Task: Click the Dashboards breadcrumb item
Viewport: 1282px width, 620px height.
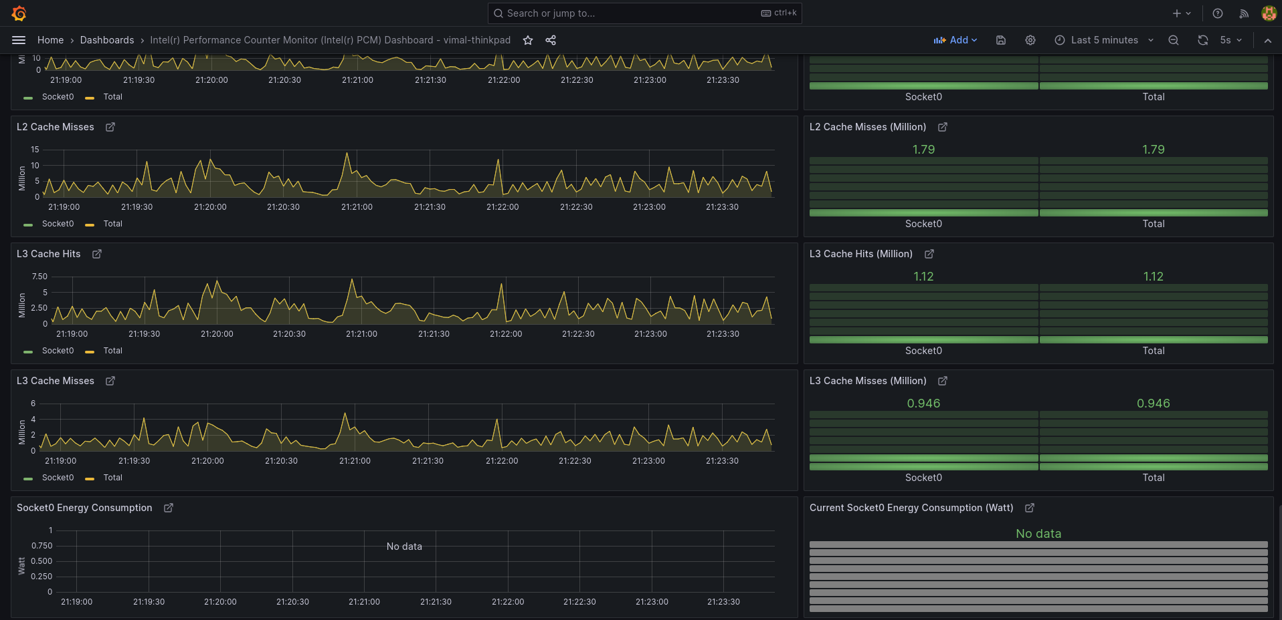Action: [107, 40]
